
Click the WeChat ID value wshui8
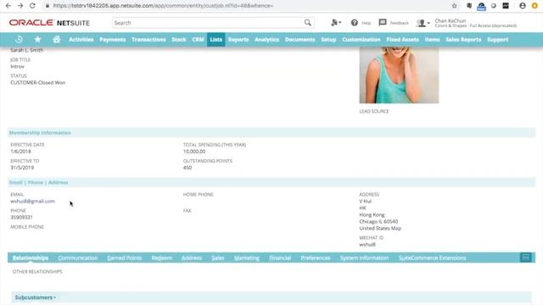click(x=367, y=245)
